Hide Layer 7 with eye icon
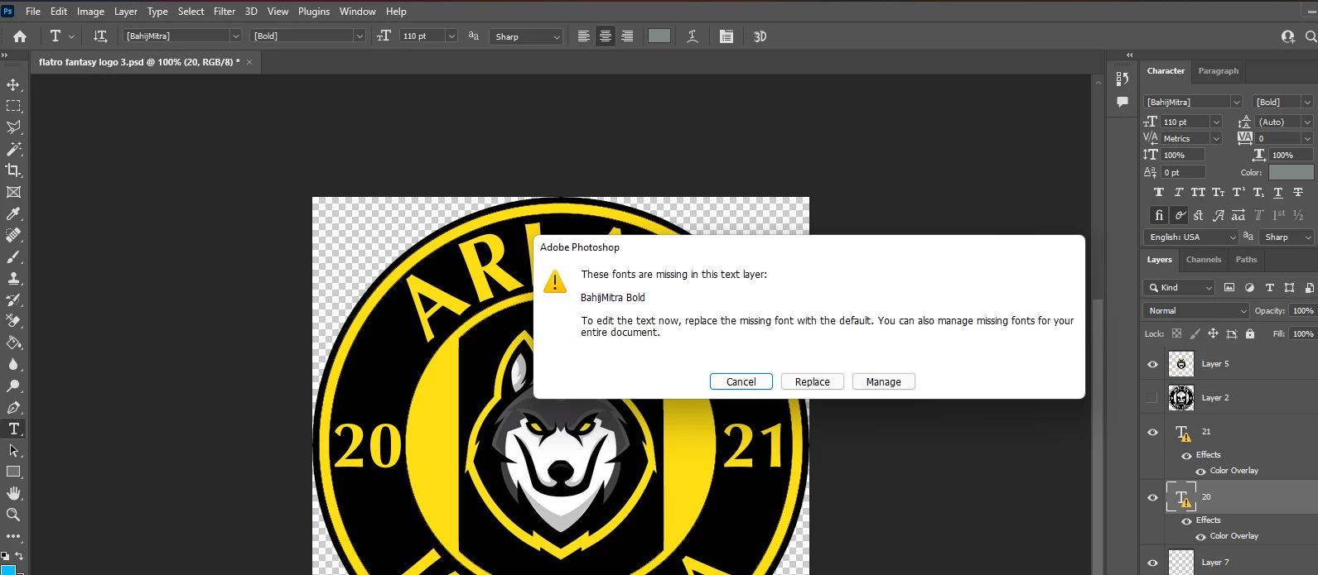Screen dimensions: 1318x575 tap(1152, 563)
